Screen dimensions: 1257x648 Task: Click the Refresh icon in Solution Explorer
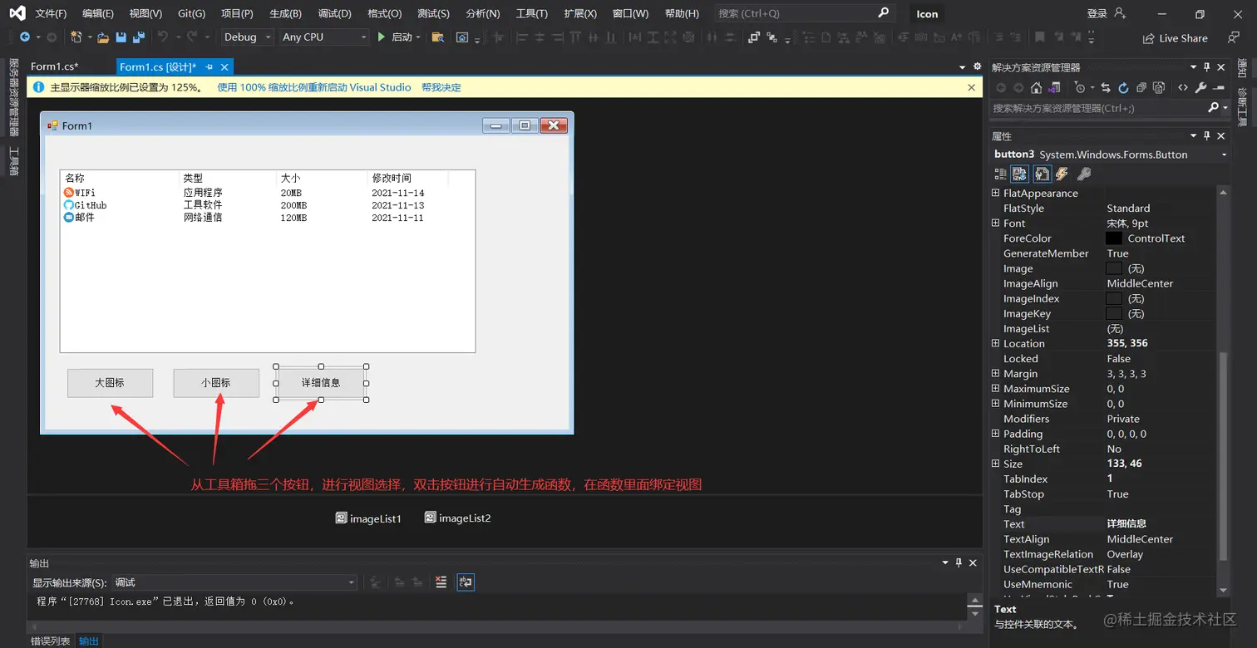click(x=1123, y=87)
